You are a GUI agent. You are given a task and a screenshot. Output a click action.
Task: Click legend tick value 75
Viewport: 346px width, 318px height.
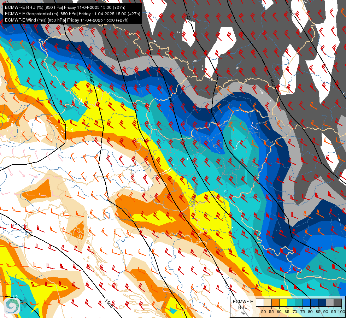click(303, 312)
